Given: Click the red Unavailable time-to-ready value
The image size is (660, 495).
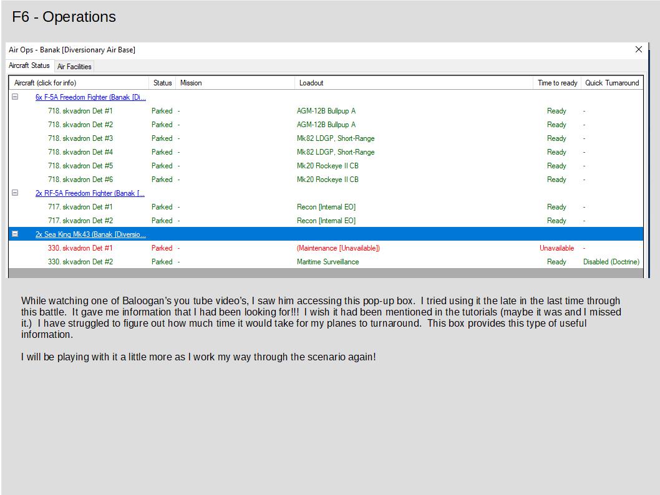Looking at the screenshot, I should 556,248.
